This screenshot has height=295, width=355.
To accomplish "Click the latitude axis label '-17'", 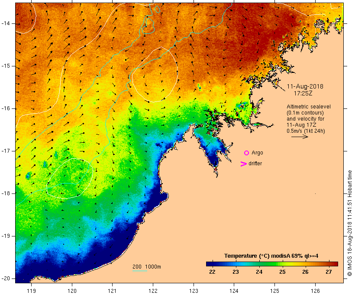I will (5, 151).
